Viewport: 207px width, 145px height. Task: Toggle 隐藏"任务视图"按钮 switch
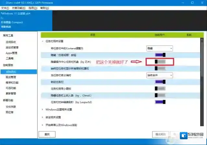tap(160, 55)
